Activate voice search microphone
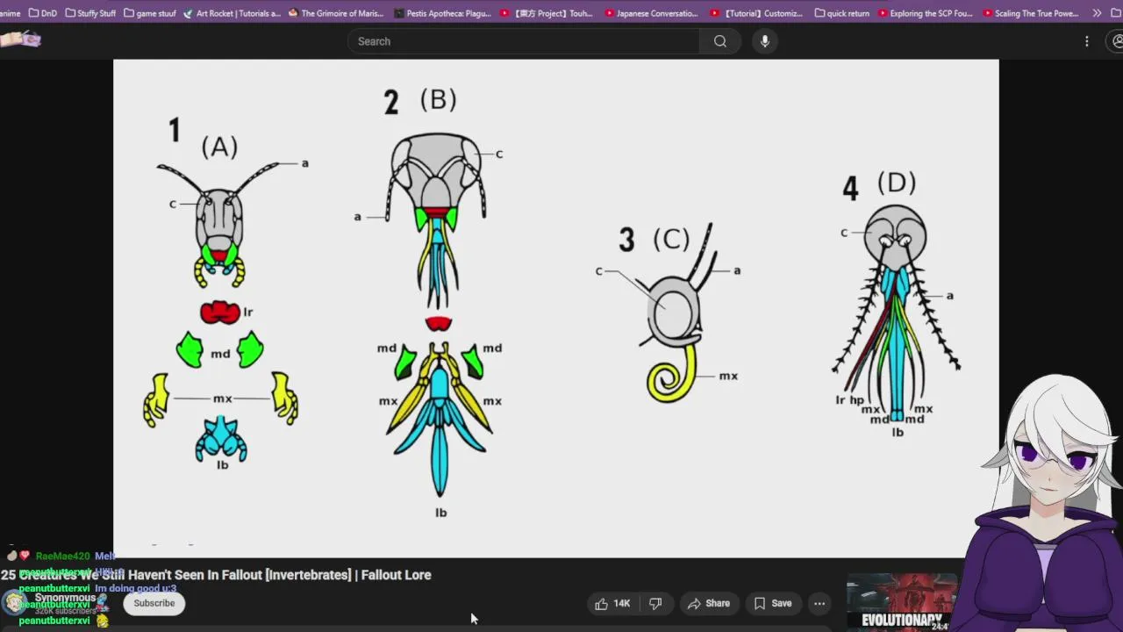Screen dimensions: 1123x632 [x=765, y=41]
